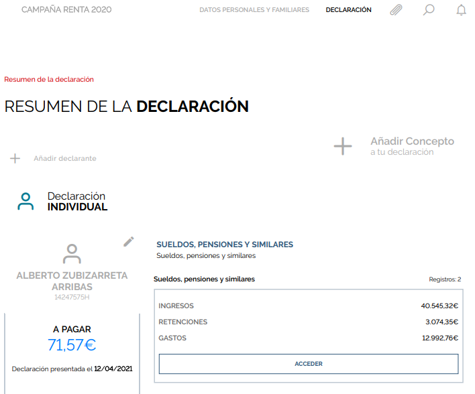Select the INGRESOS row
The width and height of the screenshot is (475, 394).
(308, 306)
